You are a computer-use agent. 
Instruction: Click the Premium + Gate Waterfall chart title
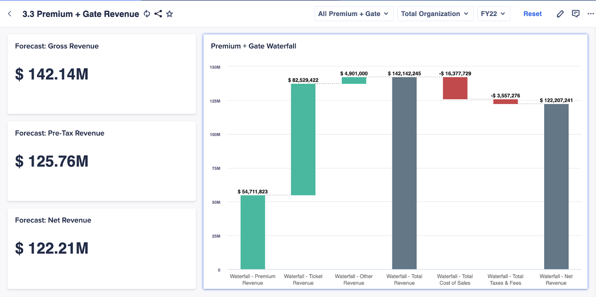coord(253,46)
